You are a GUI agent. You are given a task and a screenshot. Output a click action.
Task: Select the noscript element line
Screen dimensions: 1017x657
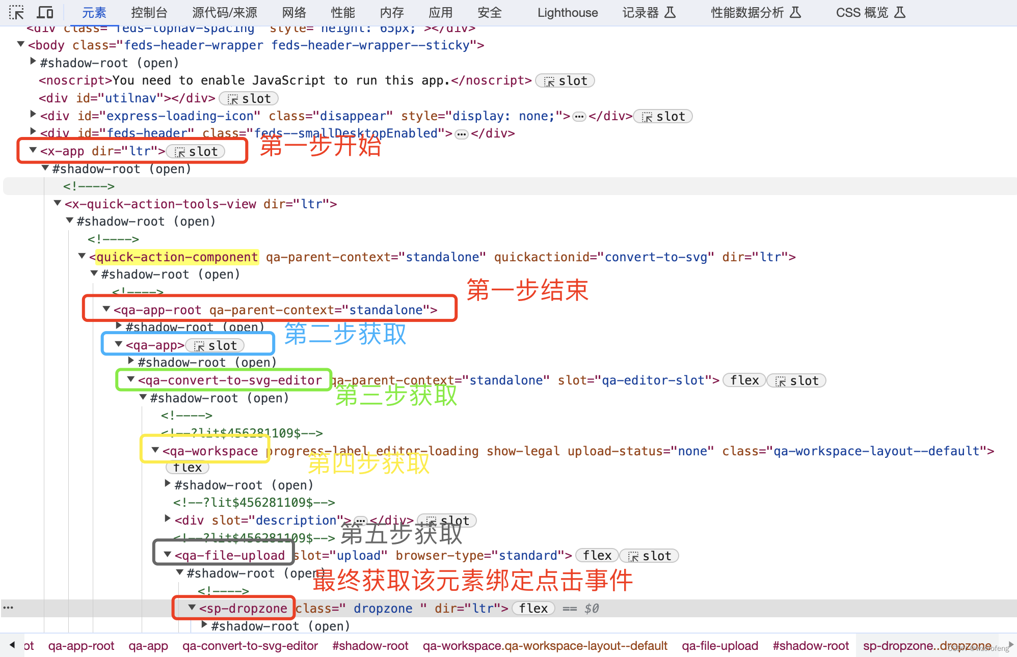pos(285,80)
